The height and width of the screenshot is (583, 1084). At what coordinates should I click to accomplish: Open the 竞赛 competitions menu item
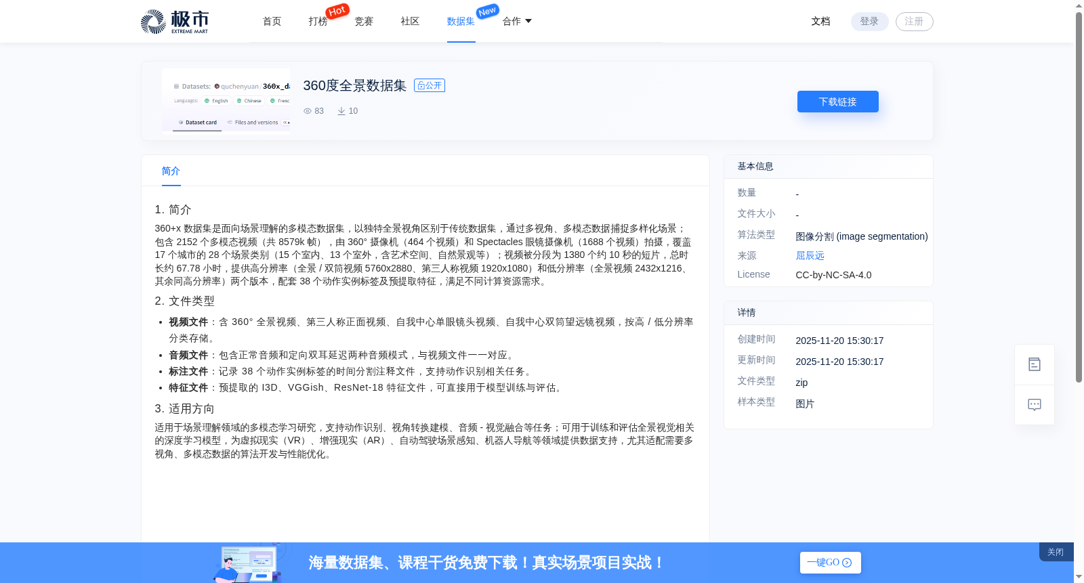[x=364, y=22]
